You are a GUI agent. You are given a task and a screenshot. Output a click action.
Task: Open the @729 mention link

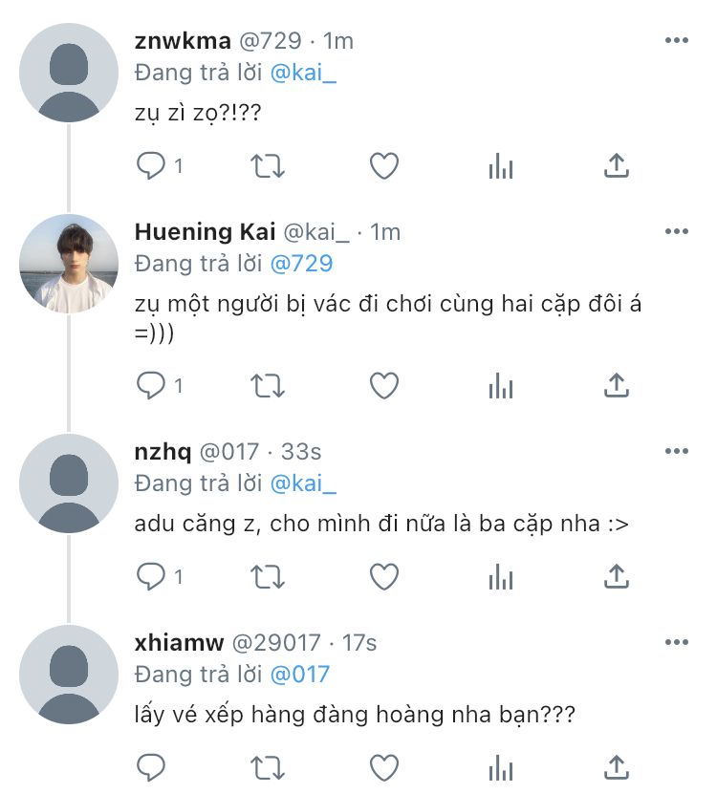point(301,263)
